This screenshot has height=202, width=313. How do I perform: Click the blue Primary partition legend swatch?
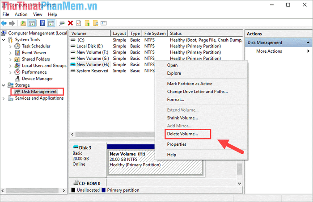tap(103, 190)
